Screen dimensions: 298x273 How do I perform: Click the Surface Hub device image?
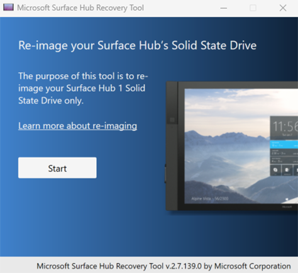coord(231,146)
